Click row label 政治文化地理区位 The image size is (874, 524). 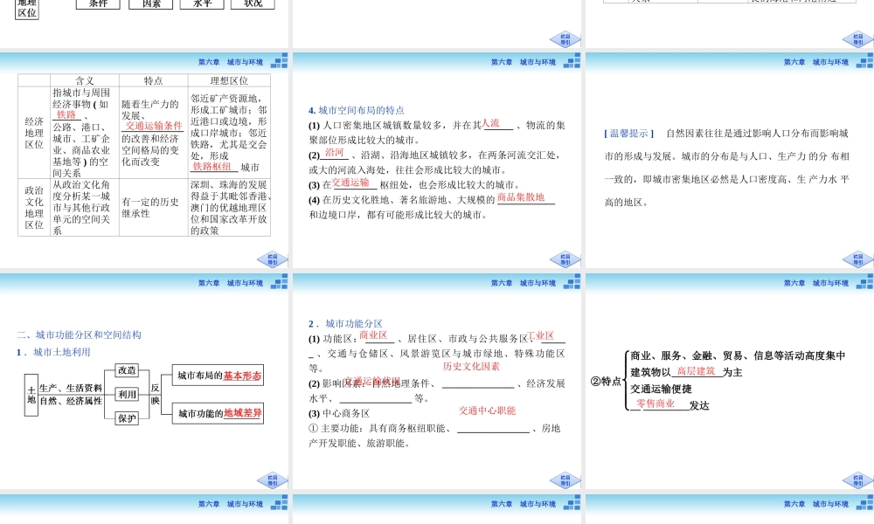(34, 207)
